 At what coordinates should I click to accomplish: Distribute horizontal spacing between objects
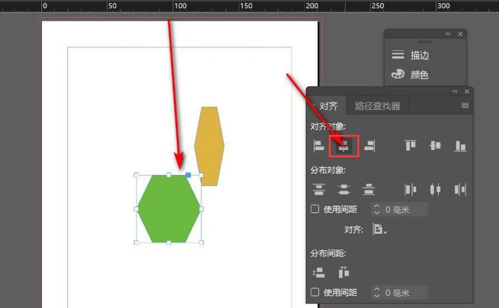(x=344, y=272)
